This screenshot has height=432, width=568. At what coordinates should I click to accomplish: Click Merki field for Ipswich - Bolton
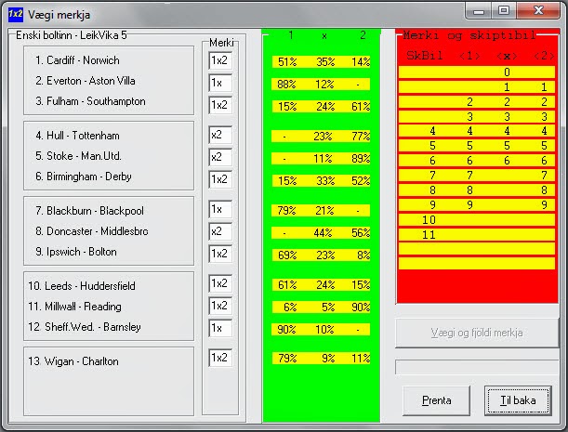(220, 254)
